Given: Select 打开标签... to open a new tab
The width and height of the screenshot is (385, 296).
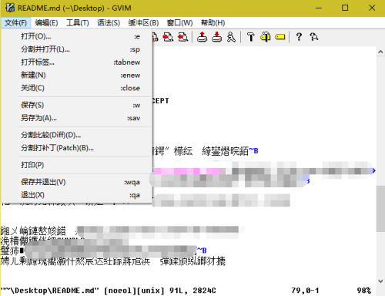Looking at the screenshot, I should [76, 62].
